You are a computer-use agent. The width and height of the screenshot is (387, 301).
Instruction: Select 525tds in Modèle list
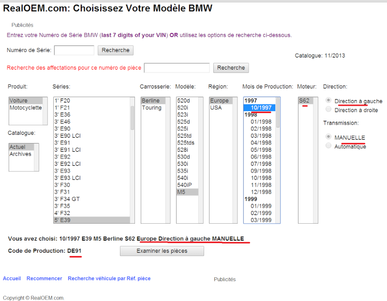coord(187,143)
